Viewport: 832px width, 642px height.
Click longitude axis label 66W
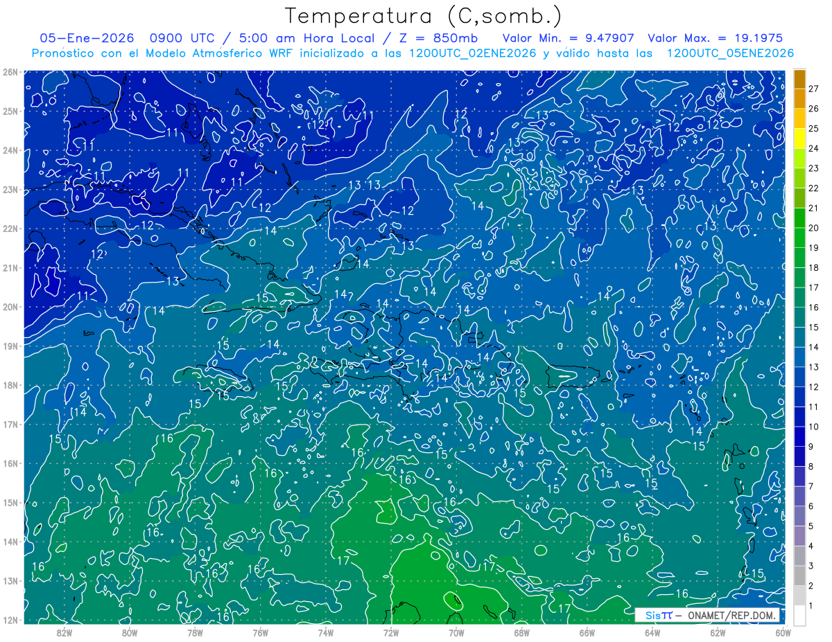pos(587,632)
